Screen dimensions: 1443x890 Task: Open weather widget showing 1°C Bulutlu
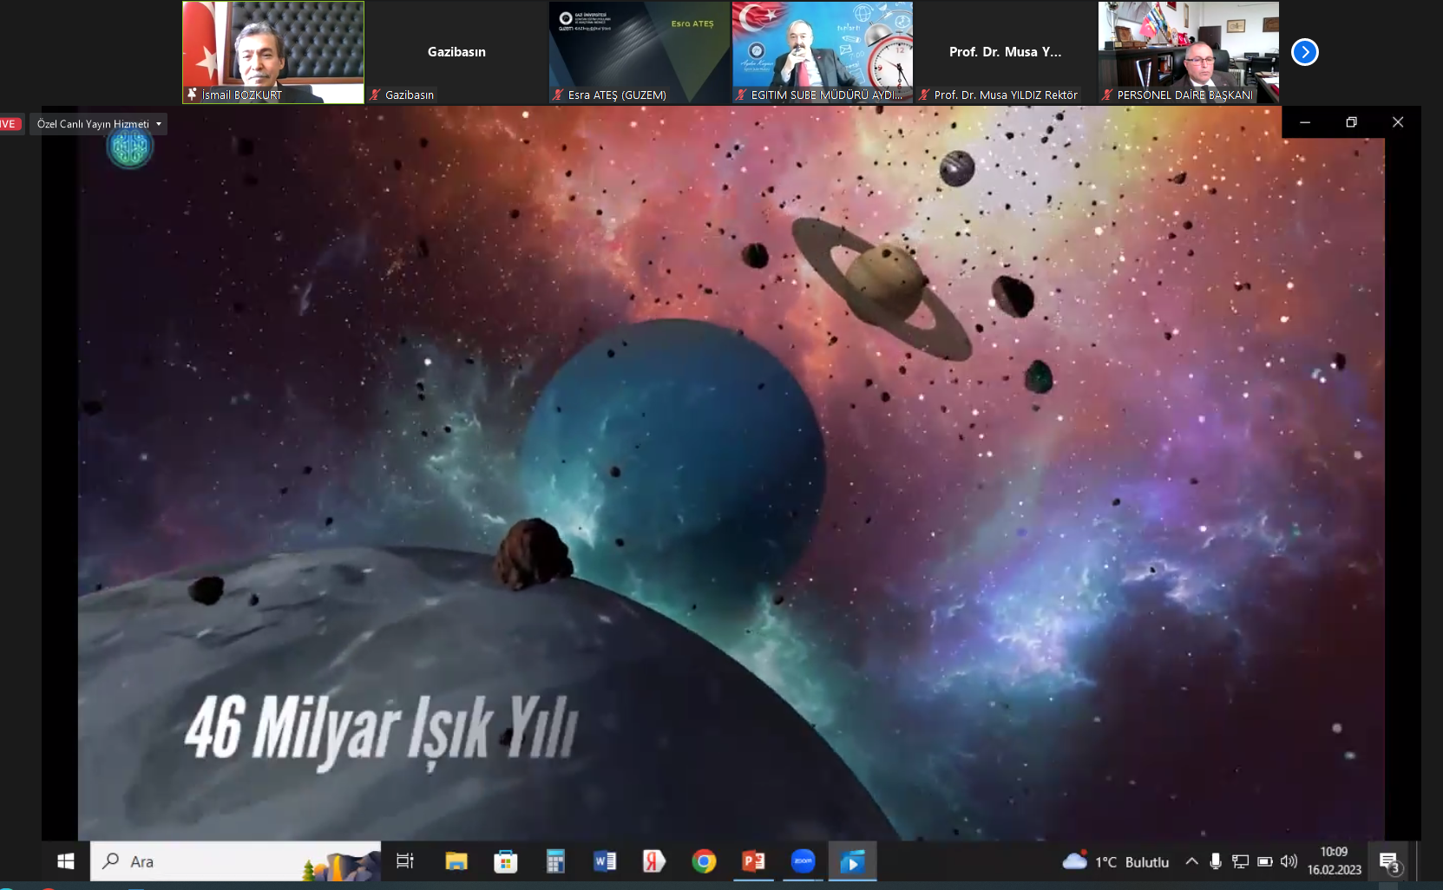[x=1116, y=861]
